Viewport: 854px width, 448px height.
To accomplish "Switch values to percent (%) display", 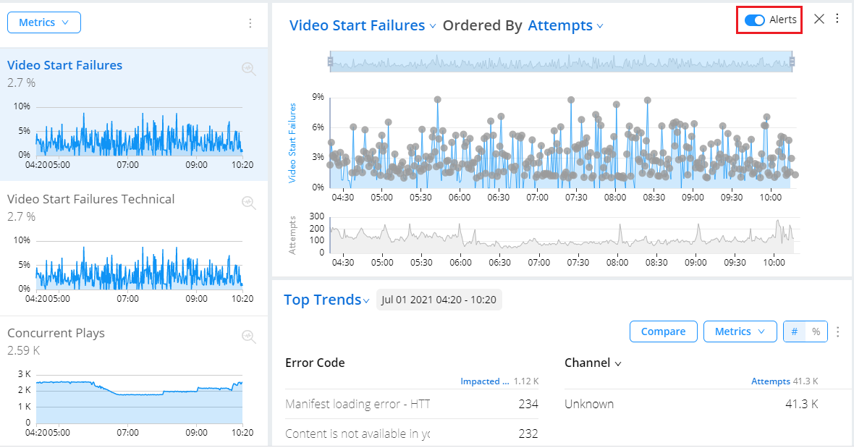I will [816, 331].
